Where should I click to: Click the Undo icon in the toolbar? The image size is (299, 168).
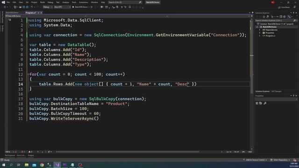(32, 7)
